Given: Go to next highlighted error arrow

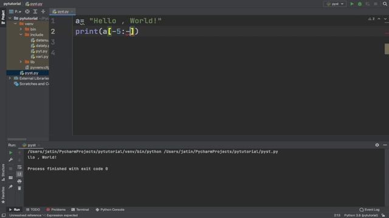Looking at the screenshot, I should coord(385,19).
